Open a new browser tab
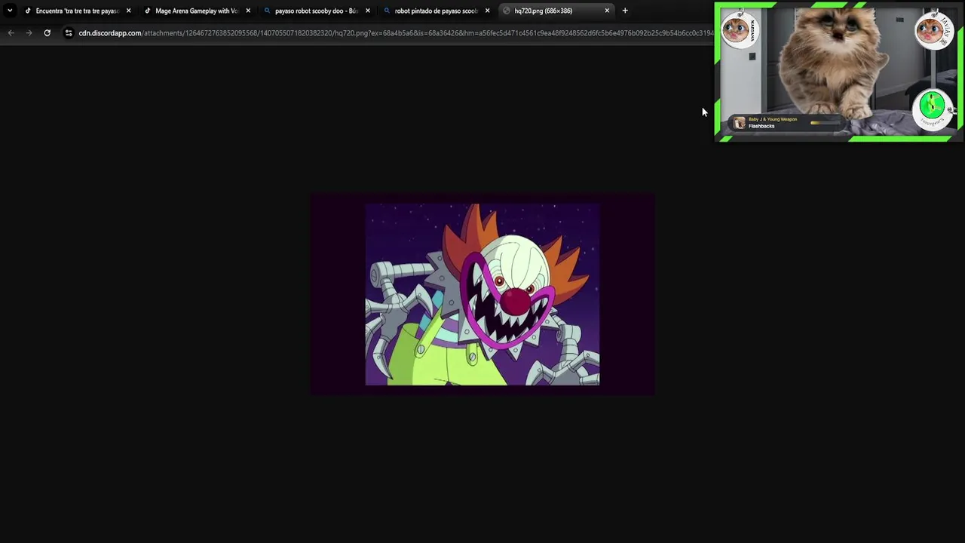965x543 pixels. coord(625,11)
